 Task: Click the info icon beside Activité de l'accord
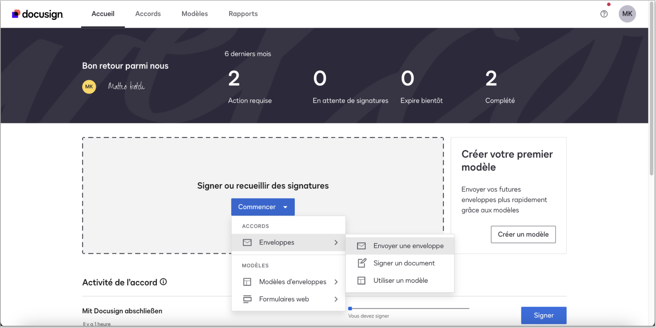[163, 282]
